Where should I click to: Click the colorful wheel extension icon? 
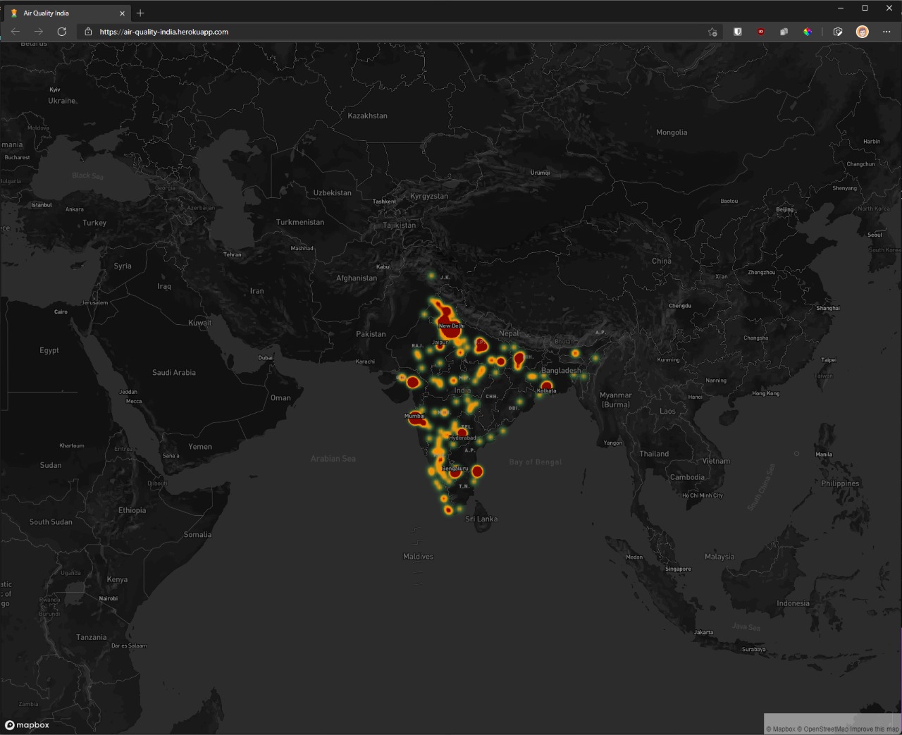click(x=808, y=32)
